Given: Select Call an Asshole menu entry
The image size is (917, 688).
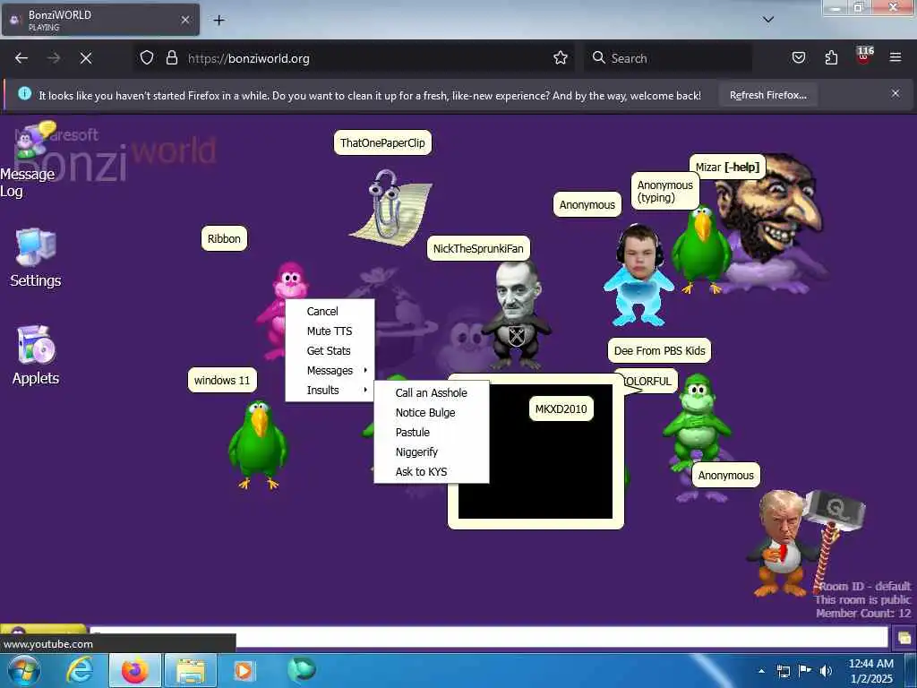Looking at the screenshot, I should [431, 393].
